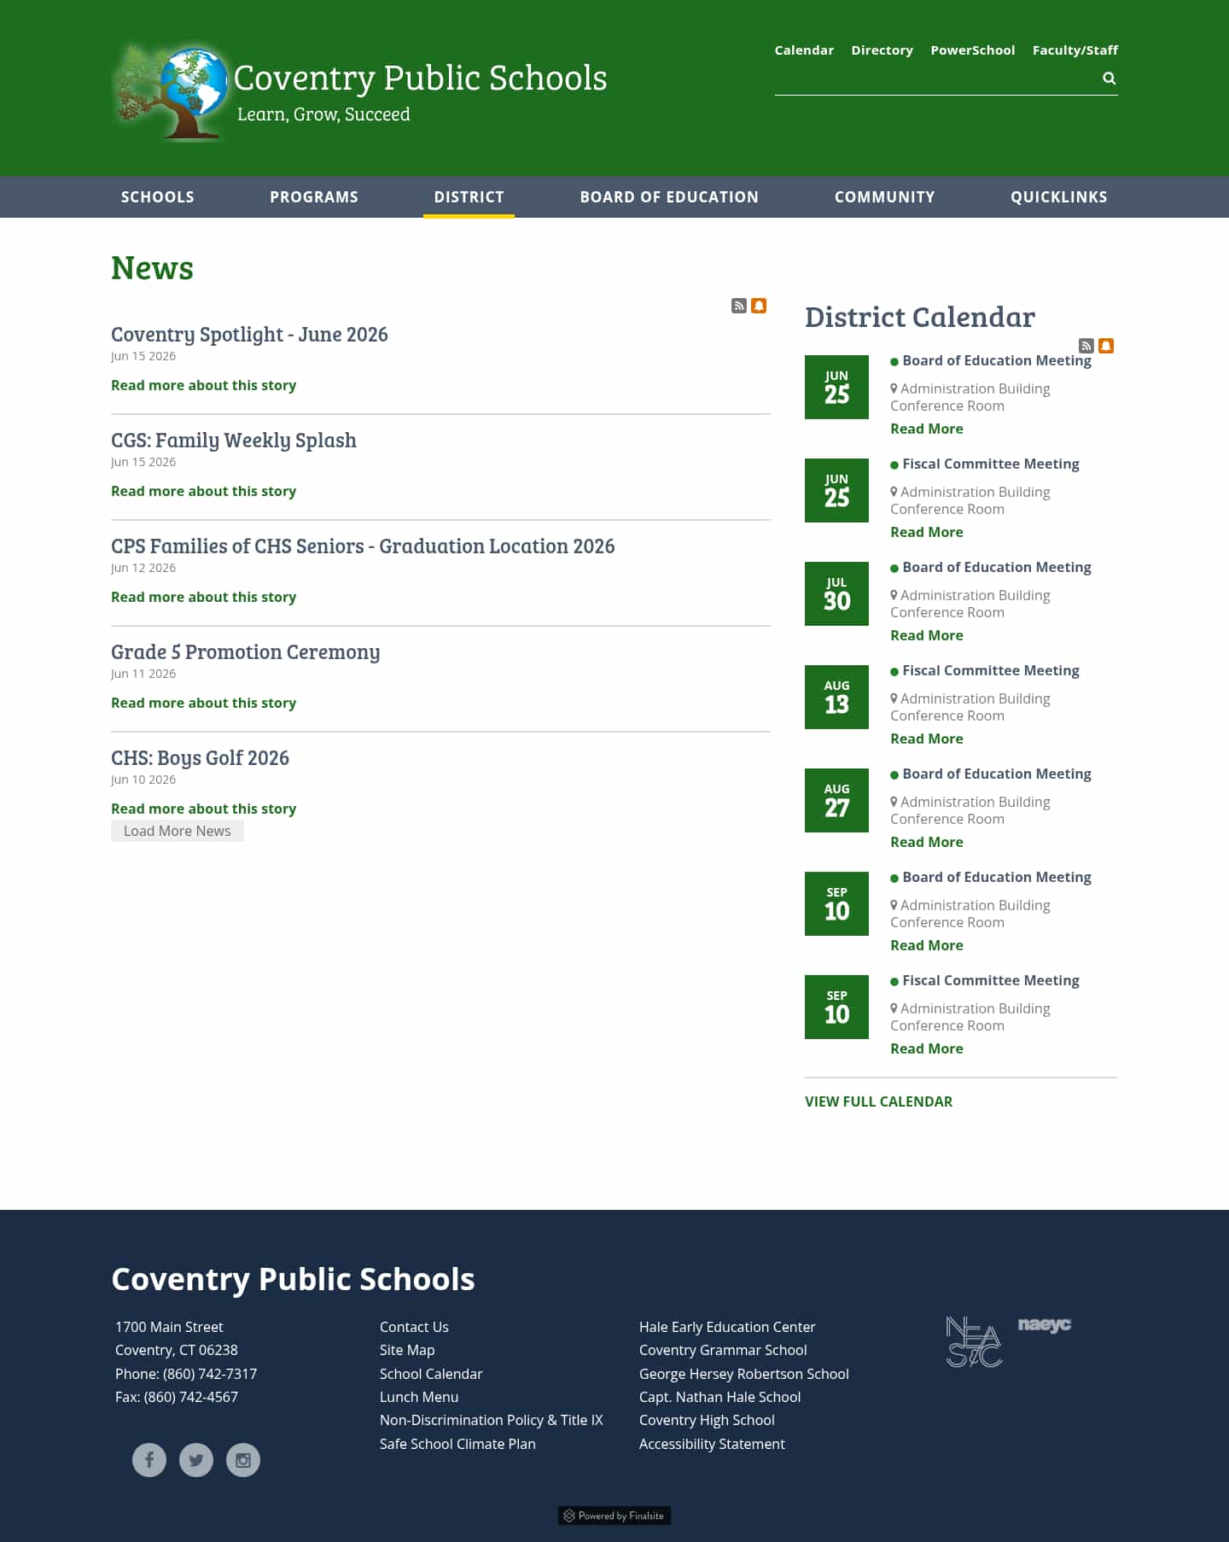Open Safe School Climate Plan link
Image resolution: width=1229 pixels, height=1542 pixels.
(457, 1444)
